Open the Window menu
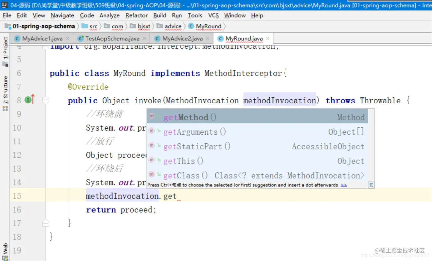The width and height of the screenshot is (432, 261). (235, 15)
